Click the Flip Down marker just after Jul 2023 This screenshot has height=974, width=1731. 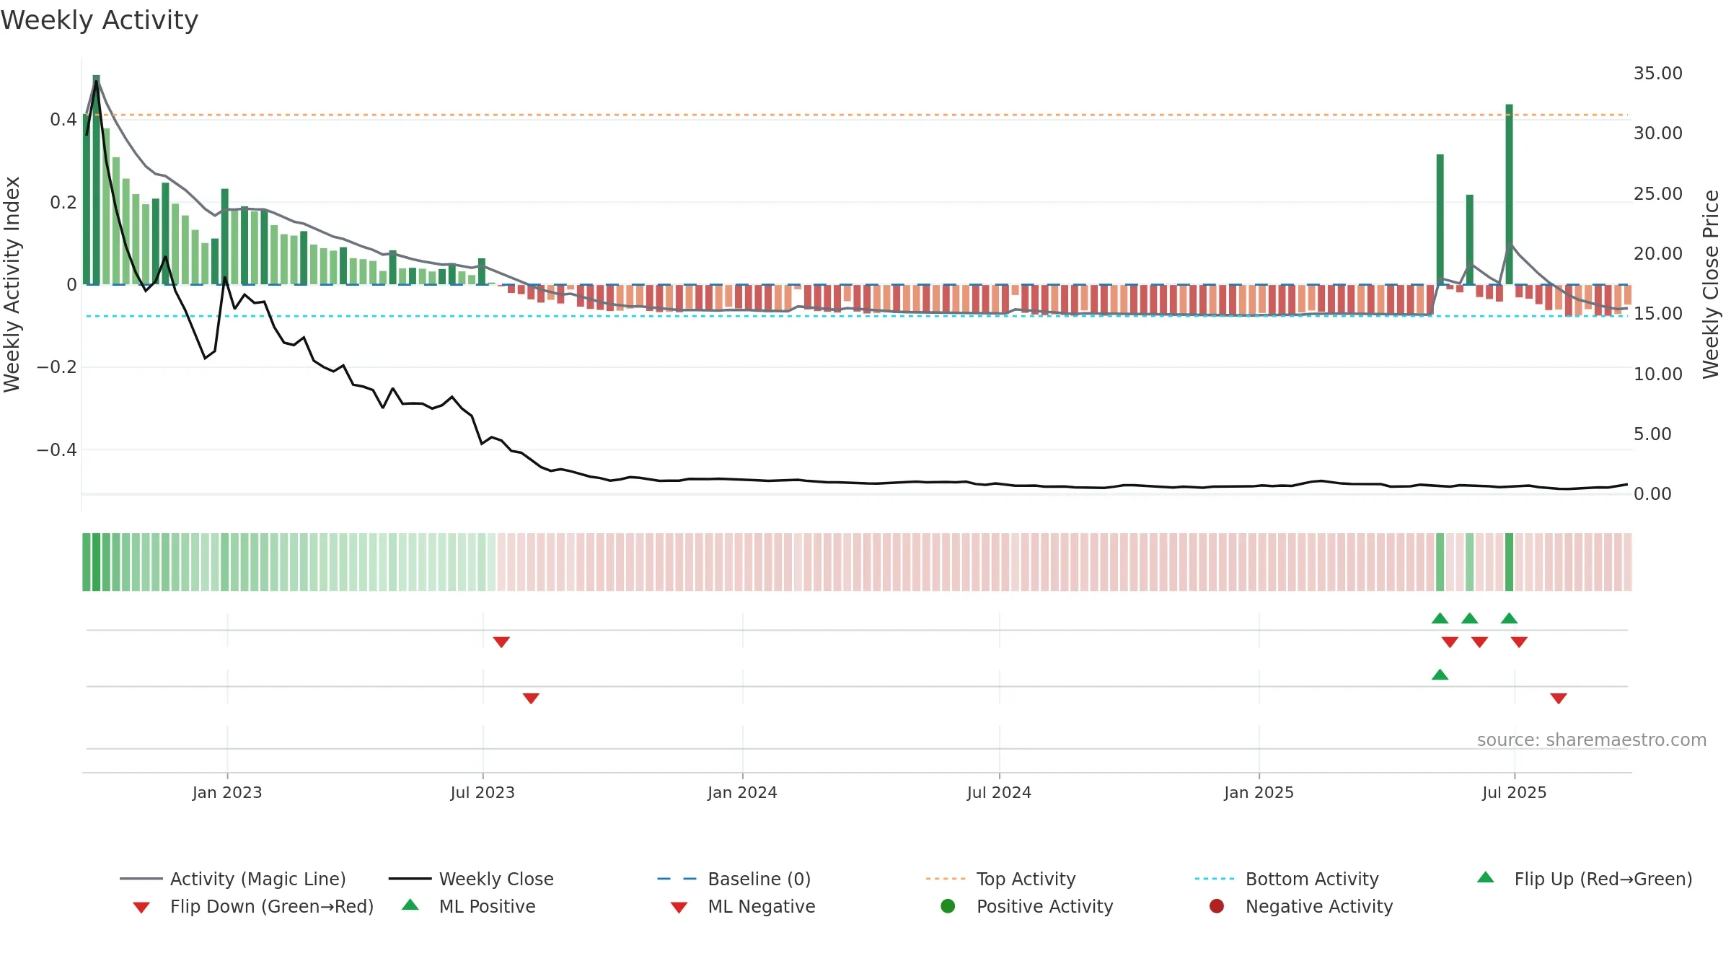[x=501, y=642]
